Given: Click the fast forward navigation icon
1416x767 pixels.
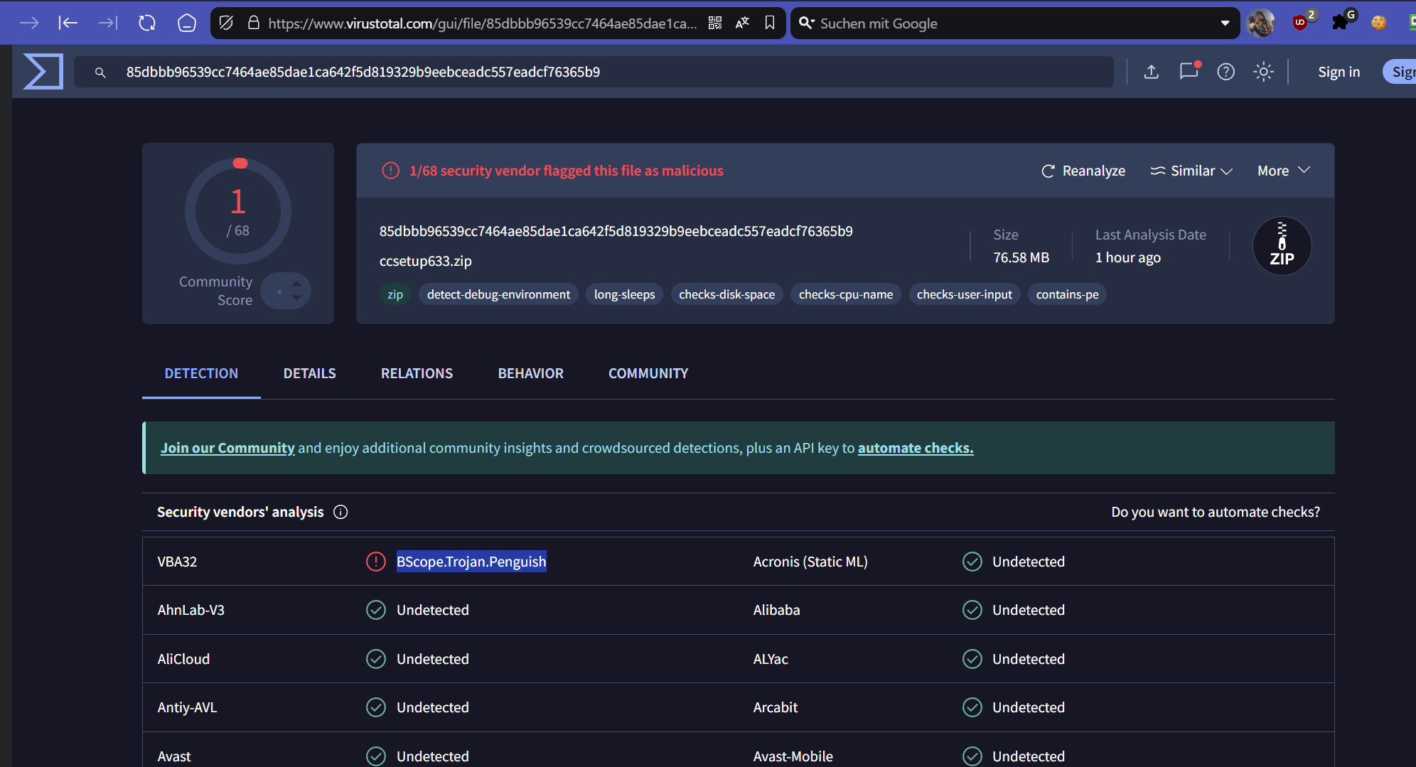Looking at the screenshot, I should point(108,23).
